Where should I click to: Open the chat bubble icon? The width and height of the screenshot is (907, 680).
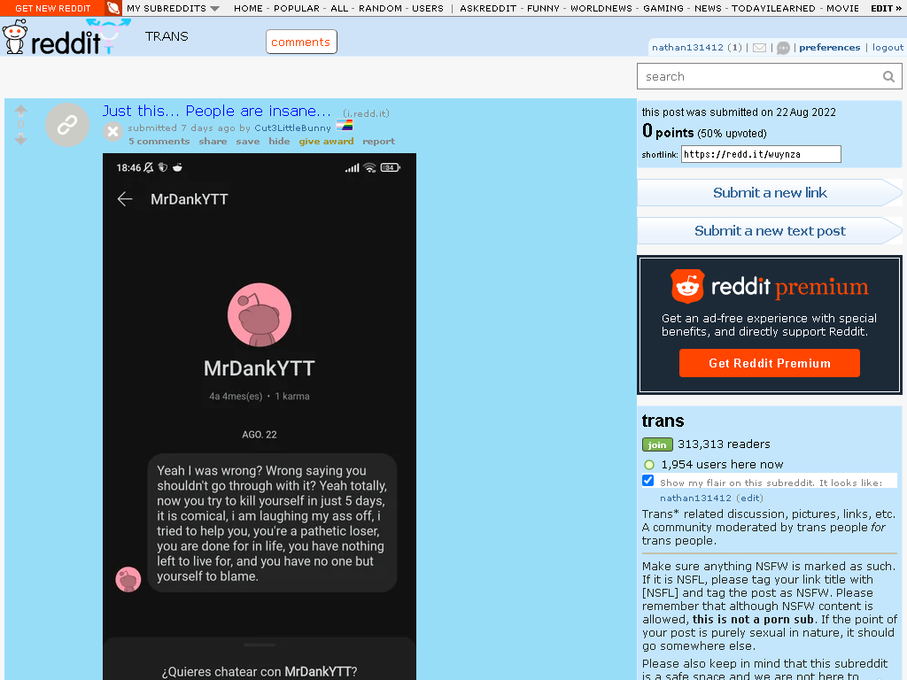coord(783,48)
